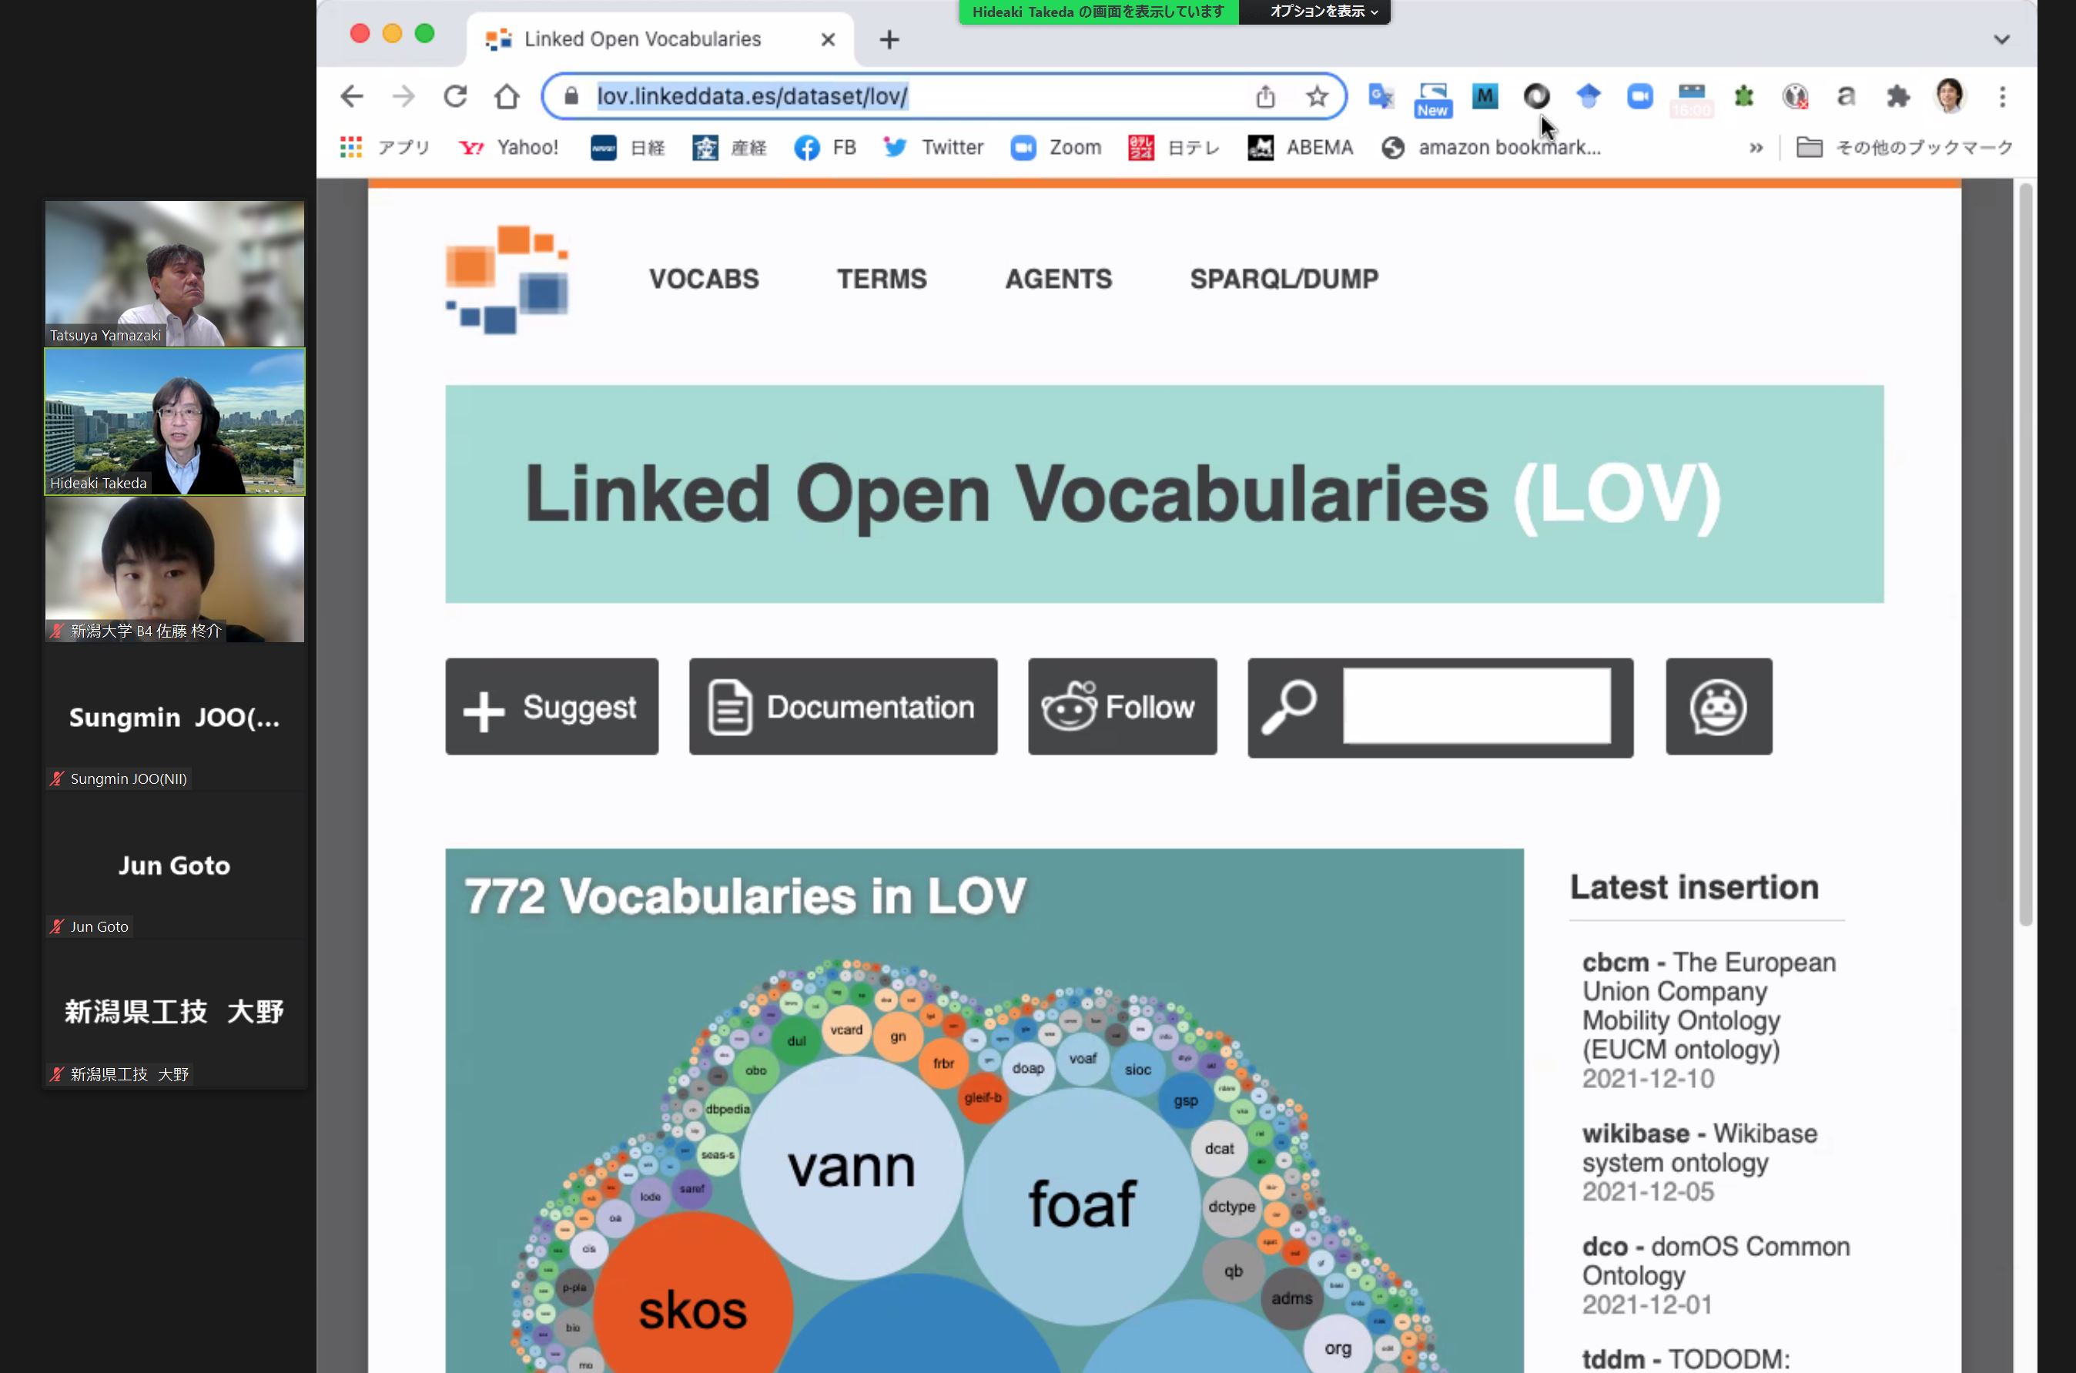Select Tatsuya Yamazaki video thumbnail
This screenshot has width=2076, height=1373.
point(174,274)
